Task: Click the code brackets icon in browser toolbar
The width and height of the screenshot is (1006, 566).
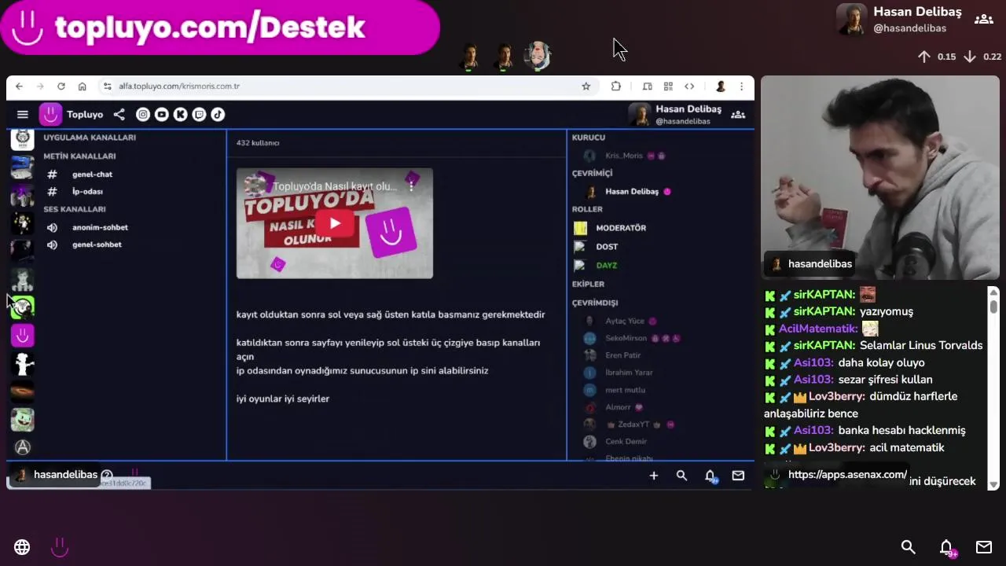Action: 689,86
